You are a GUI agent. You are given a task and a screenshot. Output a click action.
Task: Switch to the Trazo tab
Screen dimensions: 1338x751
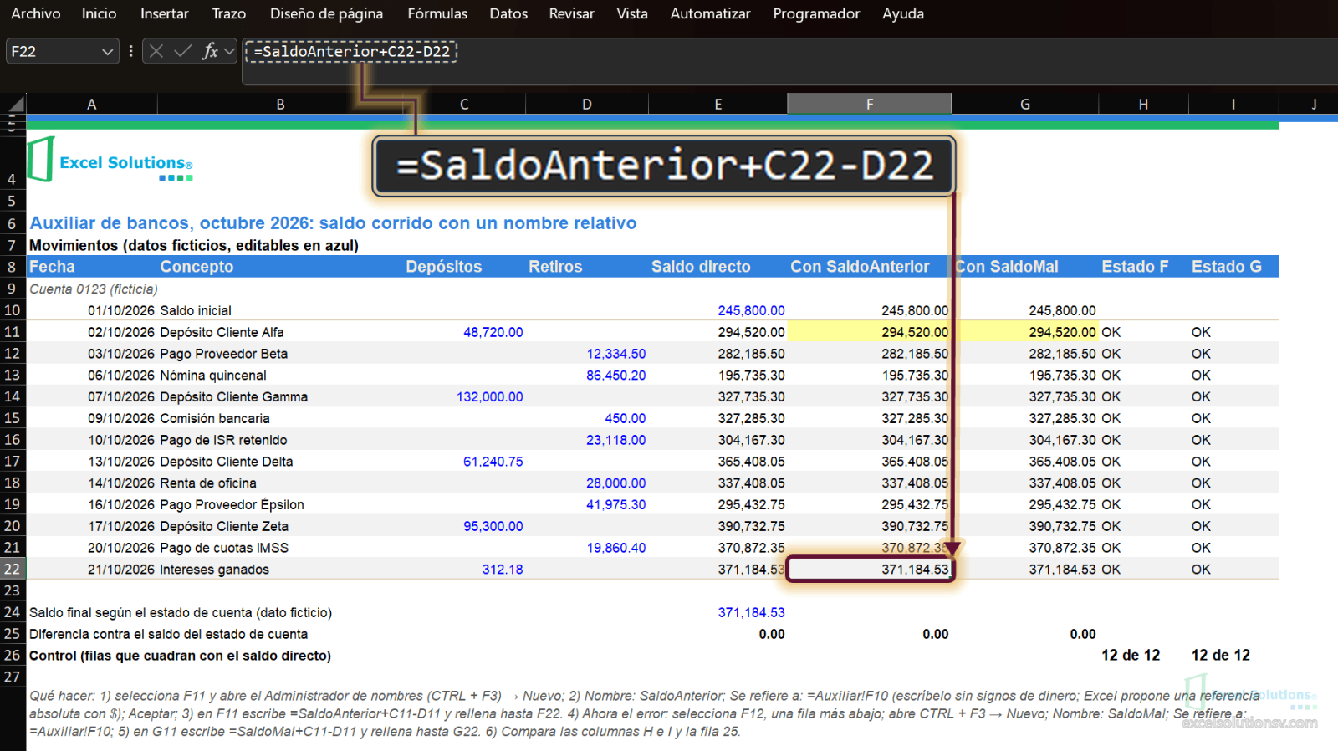tap(228, 13)
